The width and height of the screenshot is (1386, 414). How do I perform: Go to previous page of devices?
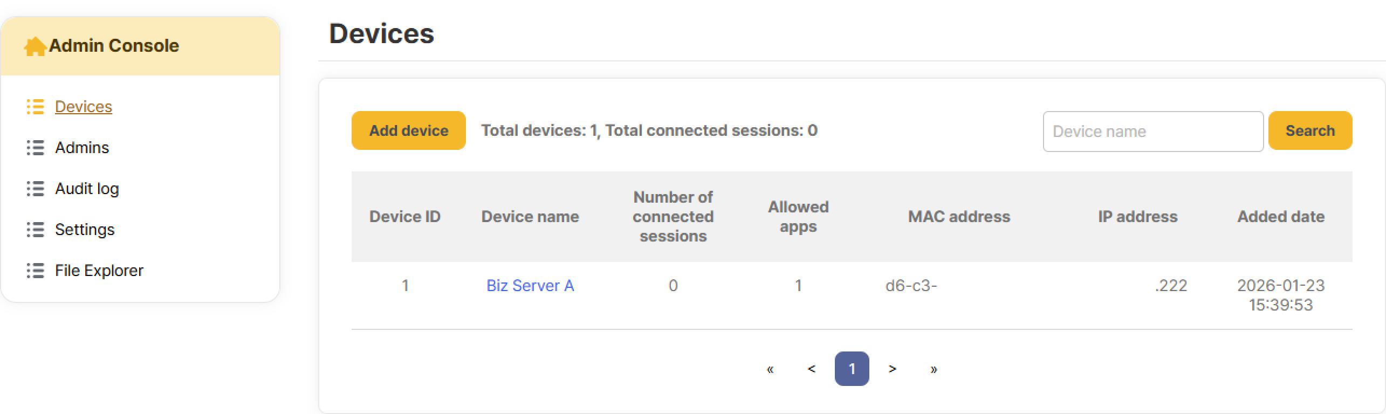[x=811, y=369]
